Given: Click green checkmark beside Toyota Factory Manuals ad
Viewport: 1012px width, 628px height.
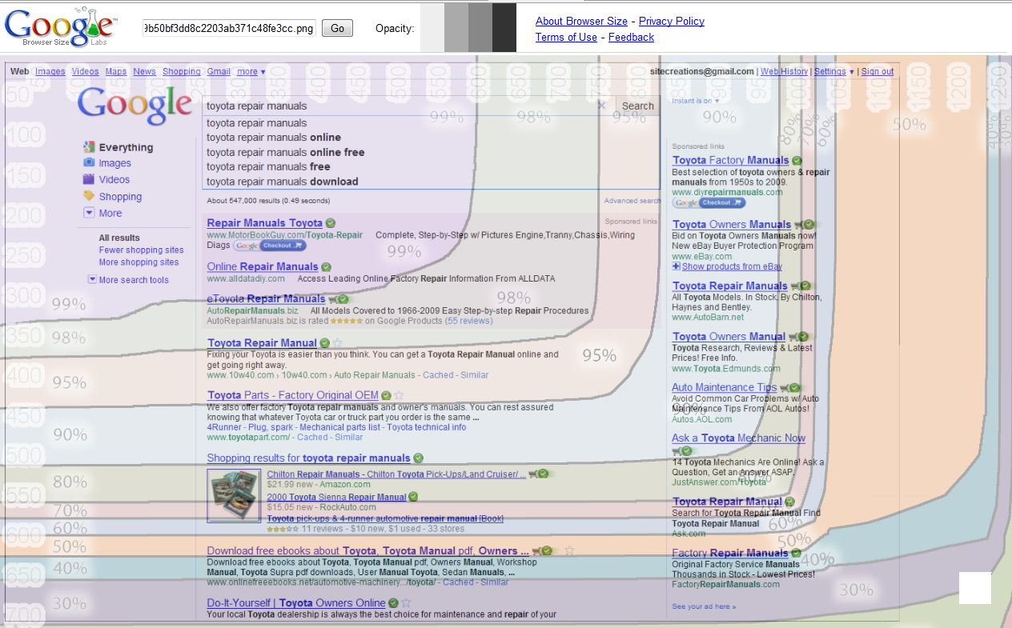Looking at the screenshot, I should click(x=797, y=161).
